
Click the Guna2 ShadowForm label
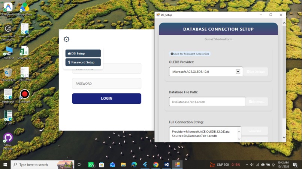tap(218, 39)
